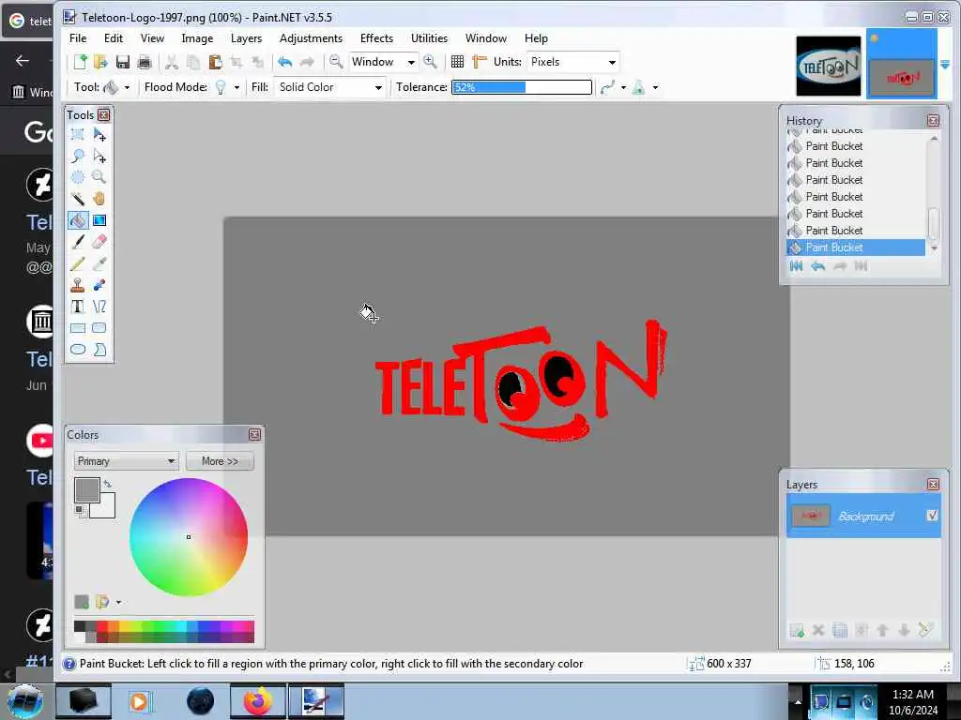Click the Paste toolbar icon
The height and width of the screenshot is (720, 961).
[215, 62]
